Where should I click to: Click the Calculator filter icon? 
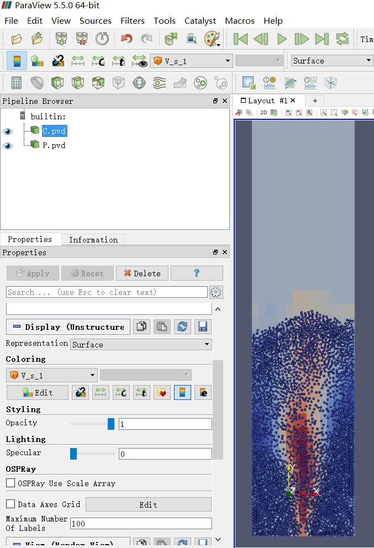[x=17, y=83]
